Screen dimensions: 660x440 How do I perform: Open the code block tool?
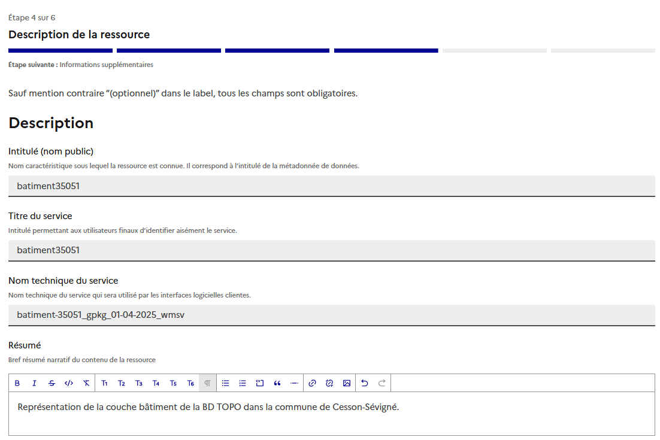[x=260, y=383]
